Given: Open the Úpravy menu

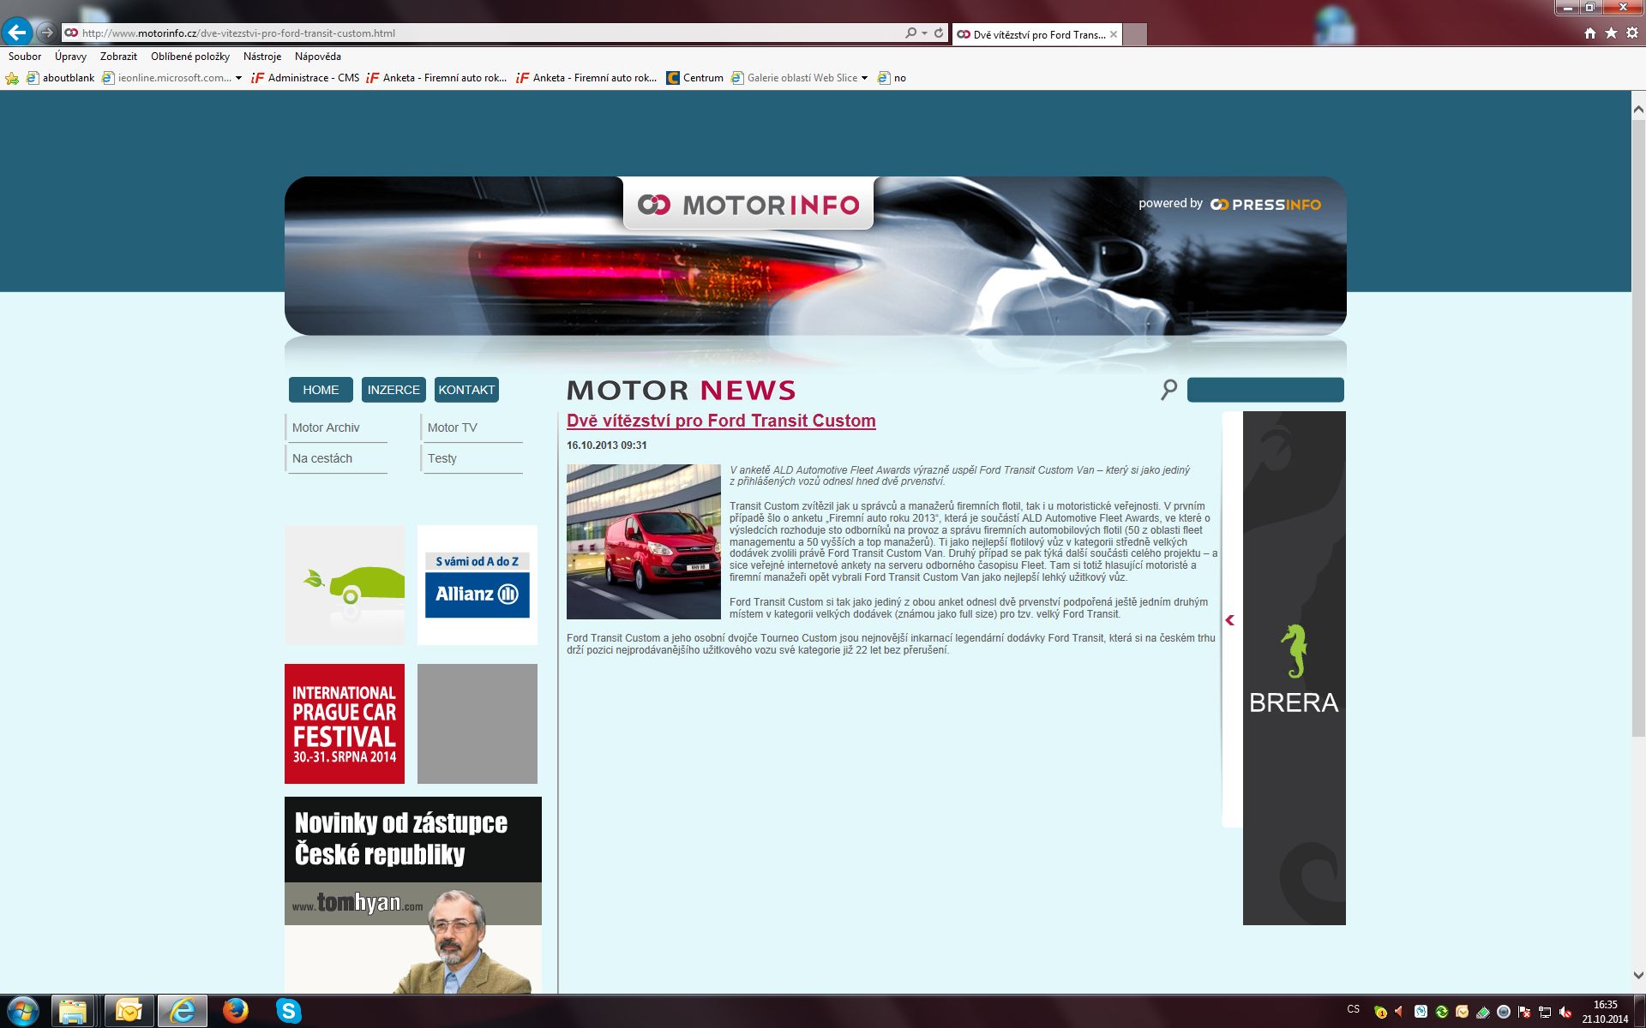Looking at the screenshot, I should (x=70, y=57).
